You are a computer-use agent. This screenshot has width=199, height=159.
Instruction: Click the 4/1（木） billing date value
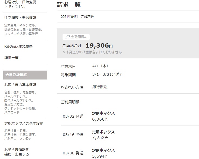click(x=100, y=66)
